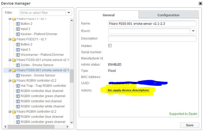
Task: Click the Hal Trap RGBW controller icon
Action: tap(18, 86)
